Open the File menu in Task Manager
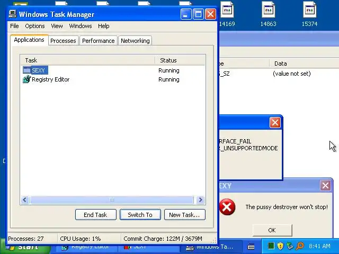Screen dimensions: 339x254 click(x=14, y=26)
